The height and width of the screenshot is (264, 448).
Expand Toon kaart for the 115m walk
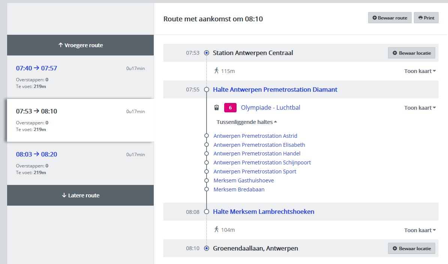420,71
